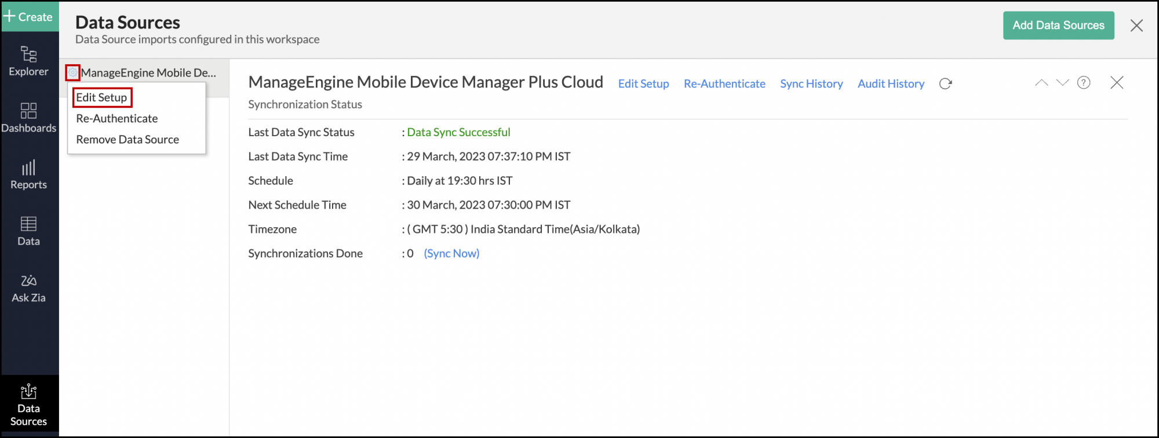Viewport: 1159px width, 438px height.
Task: Click the down chevron arrow in details panel
Action: point(1062,83)
